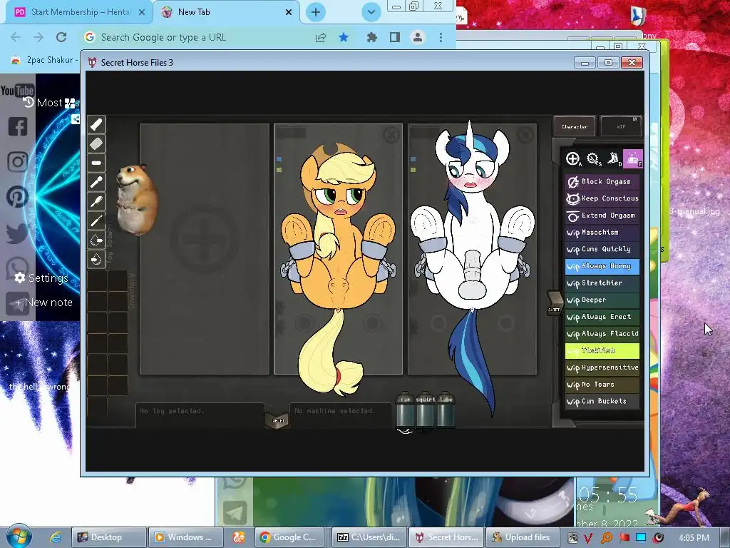Viewport: 730px width, 548px height.
Task: Toggle the Deeper option
Action: pos(602,300)
